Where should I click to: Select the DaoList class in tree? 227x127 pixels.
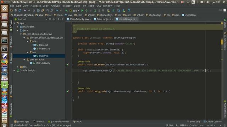(43, 45)
